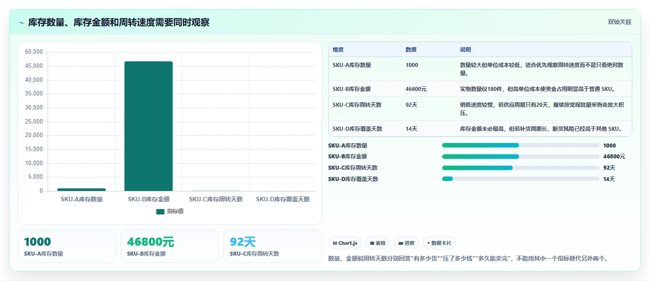This screenshot has width=650, height=281.
Task: Click the SKU-C库存周转天数 progress bar
Action: point(521,168)
